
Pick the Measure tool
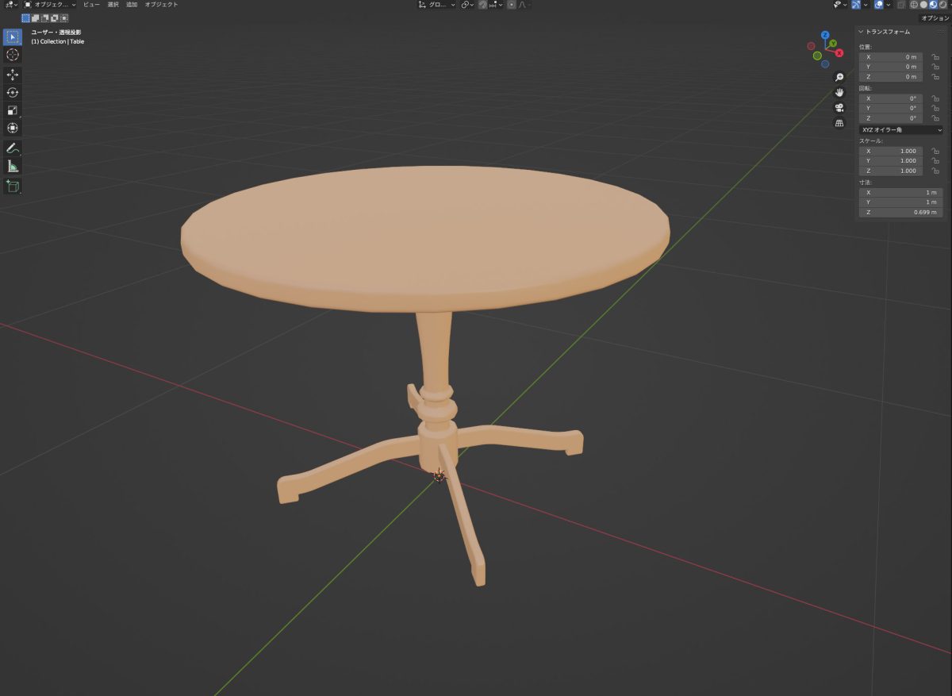[x=13, y=167]
